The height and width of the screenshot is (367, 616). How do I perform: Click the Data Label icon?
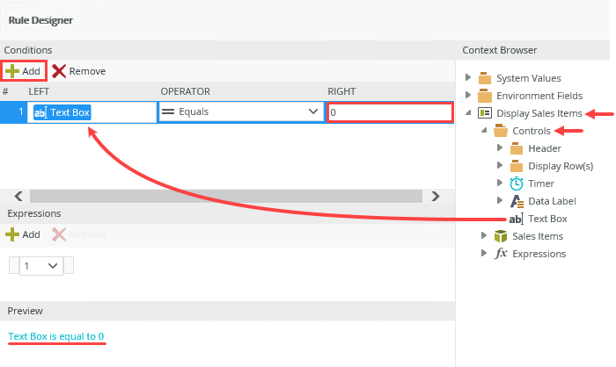(517, 201)
